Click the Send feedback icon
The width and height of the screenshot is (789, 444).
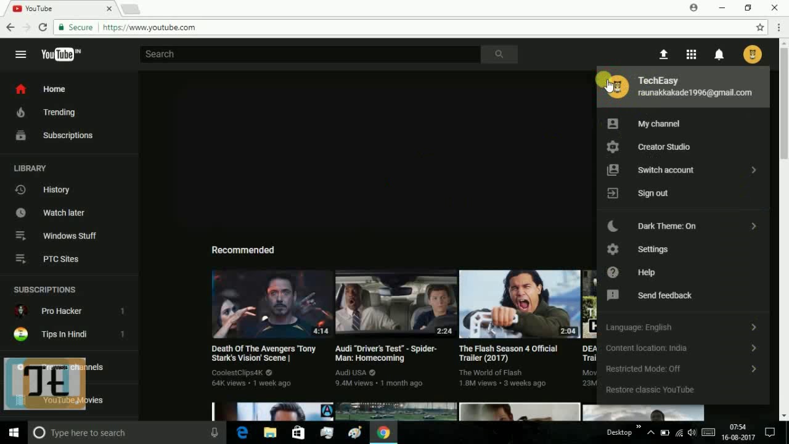[612, 295]
